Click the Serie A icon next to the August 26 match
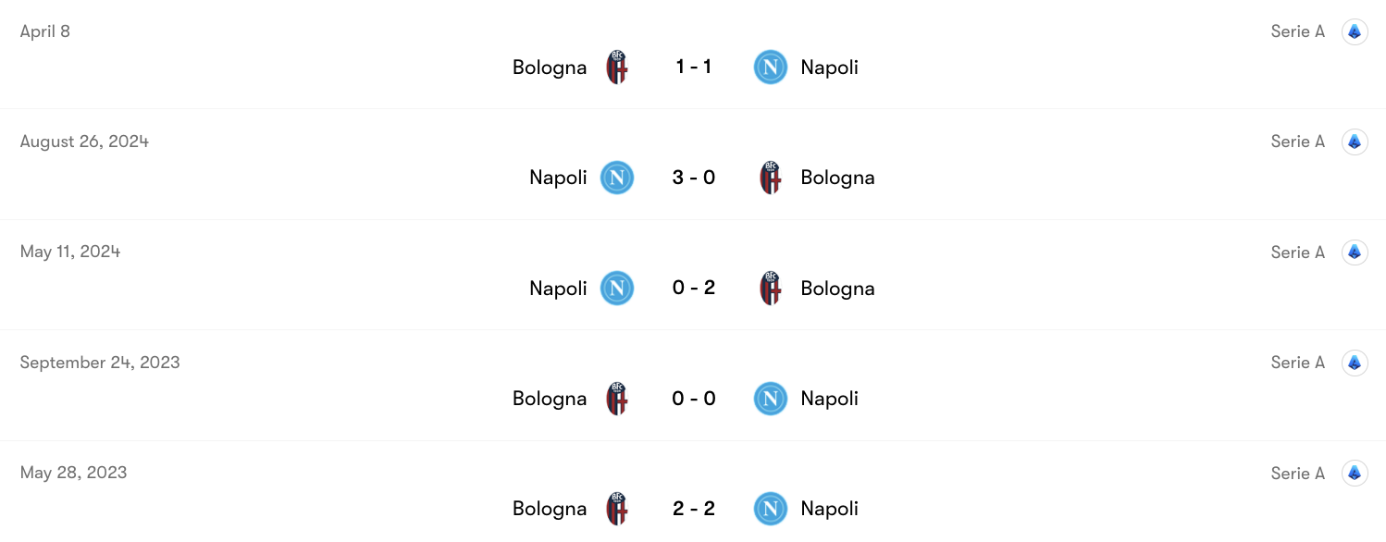The image size is (1386, 542). 1355,141
